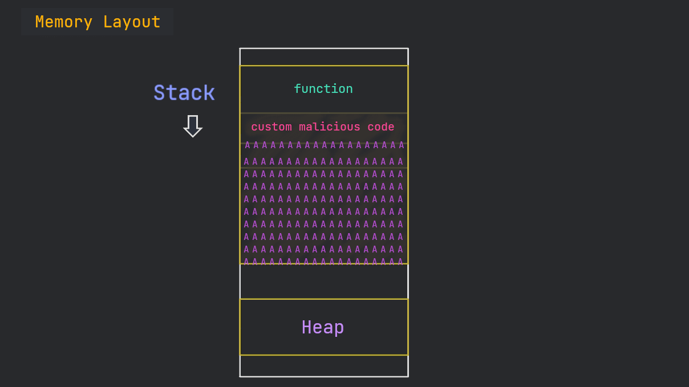Click the empty bottom segment below Heap
The width and height of the screenshot is (689, 387).
(323, 365)
